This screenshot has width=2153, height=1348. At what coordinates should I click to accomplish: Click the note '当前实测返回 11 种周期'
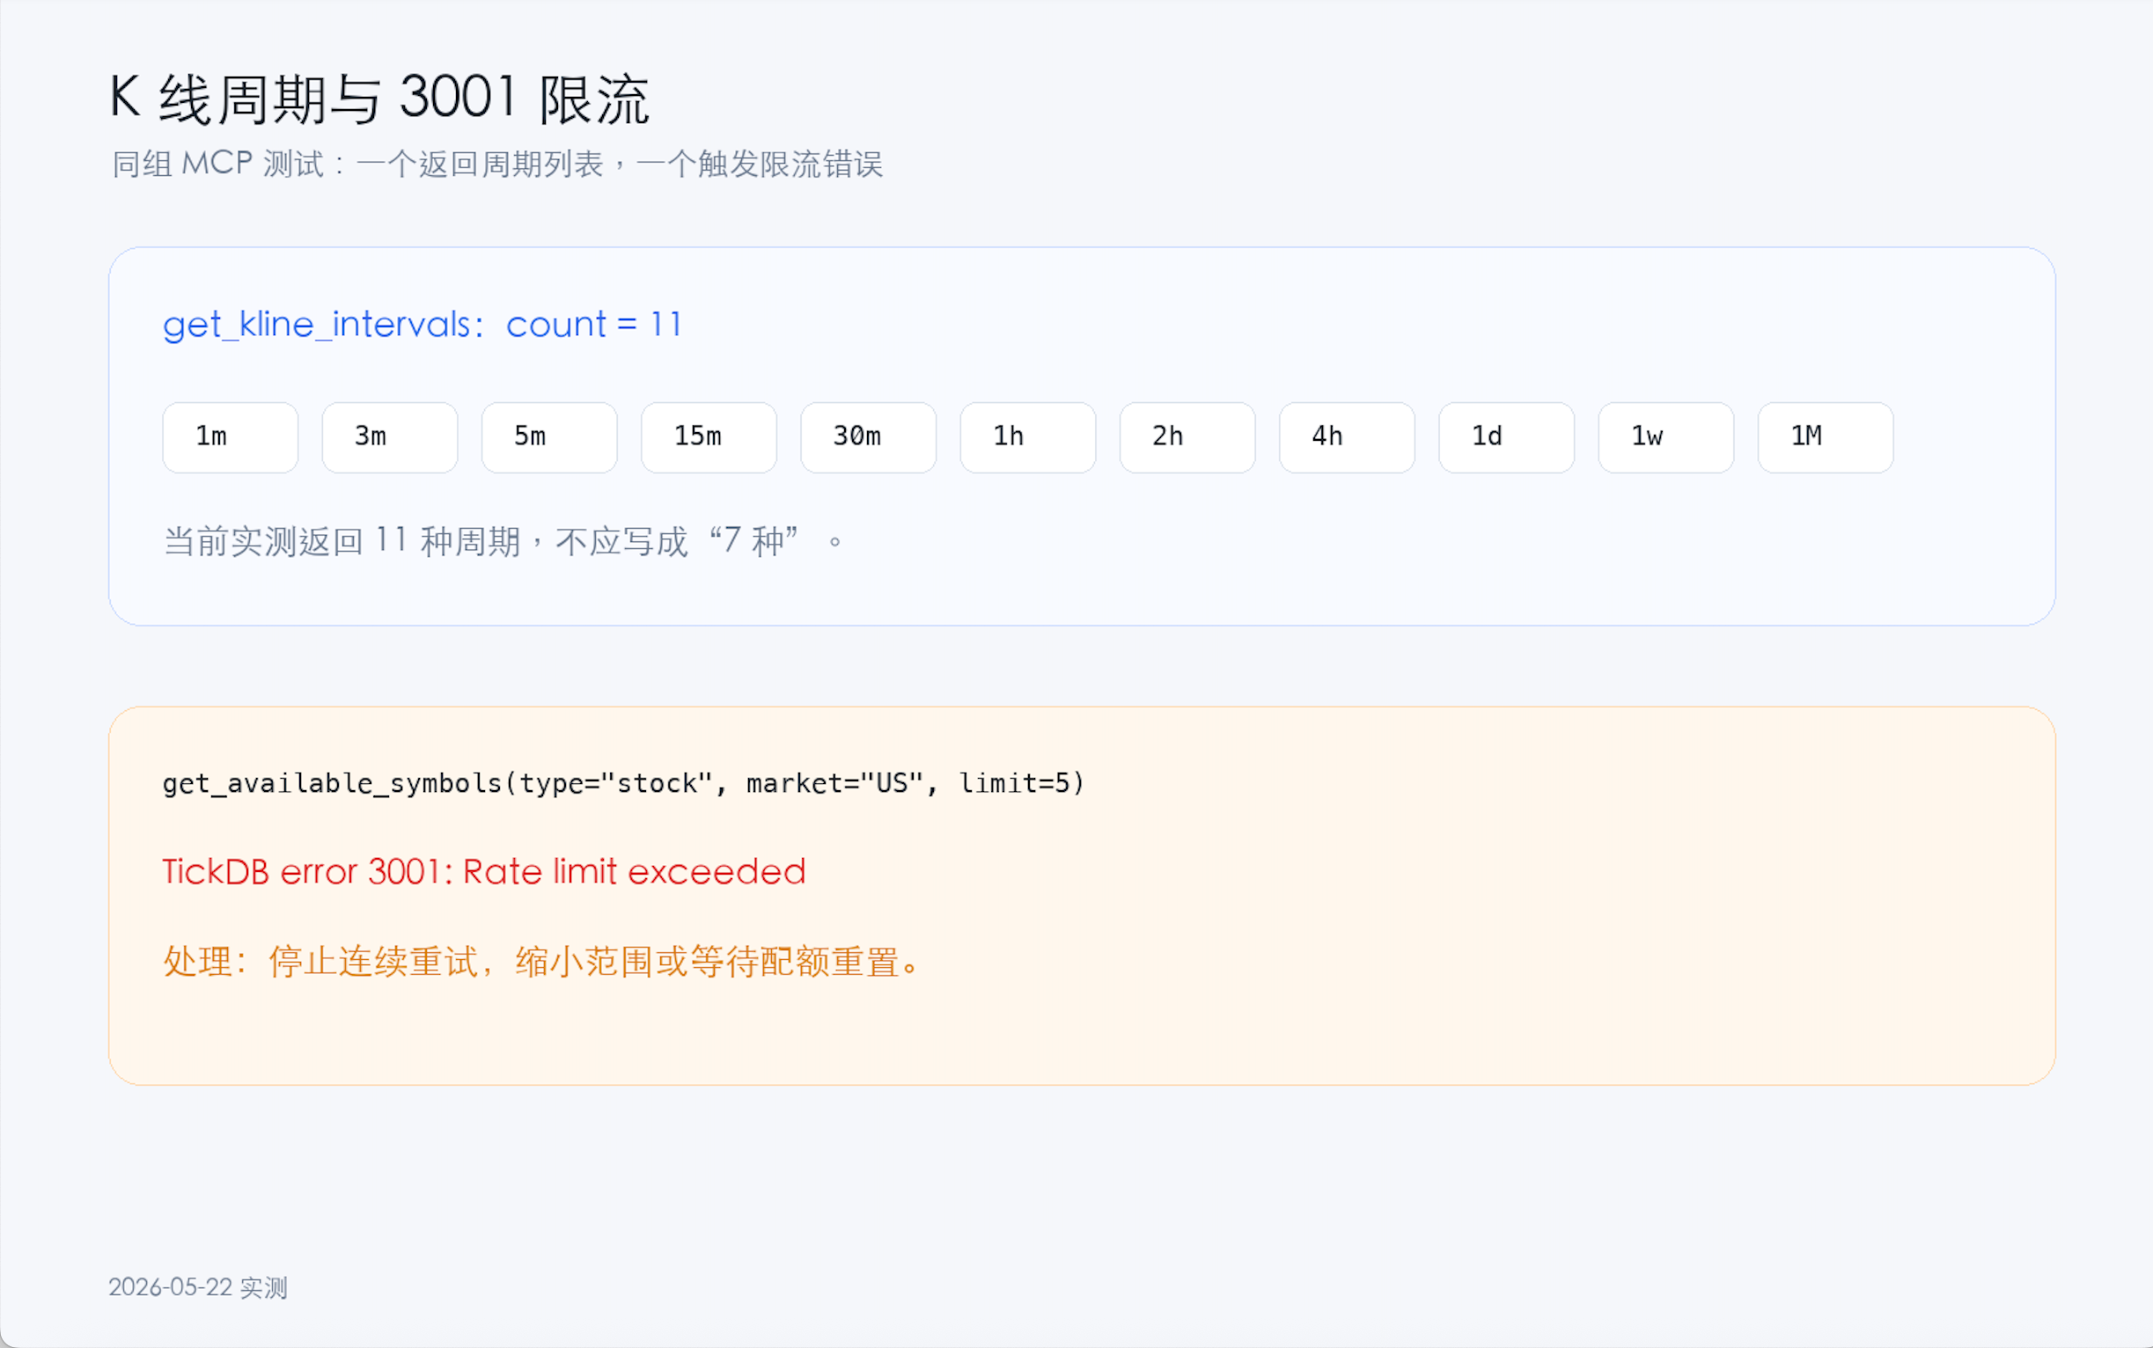coord(503,541)
